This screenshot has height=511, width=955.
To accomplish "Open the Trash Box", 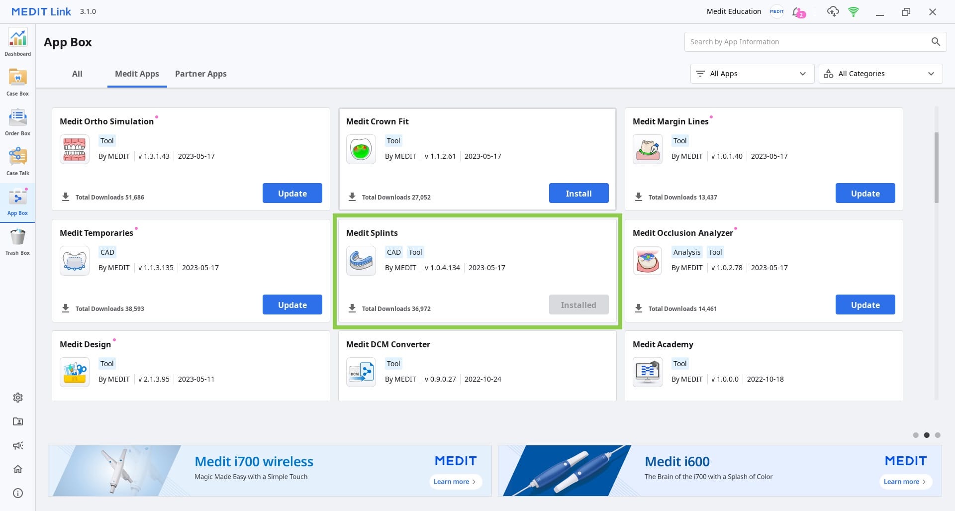I will point(17,241).
